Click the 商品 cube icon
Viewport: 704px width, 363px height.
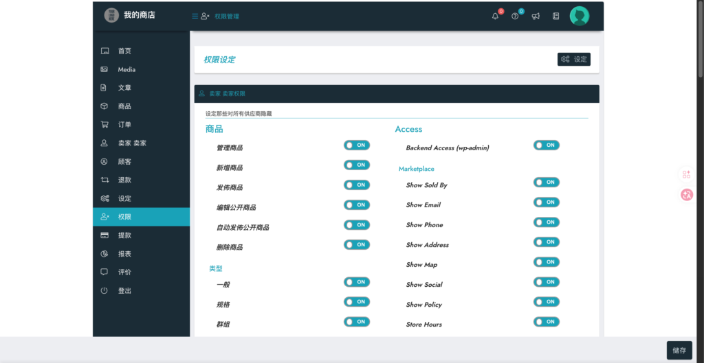[x=104, y=106]
